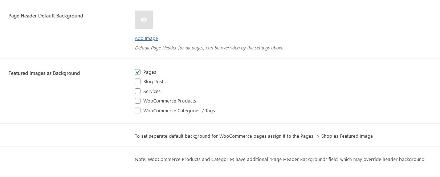Click the Default Page Header description text
Image resolution: width=440 pixels, height=177 pixels.
point(209,48)
